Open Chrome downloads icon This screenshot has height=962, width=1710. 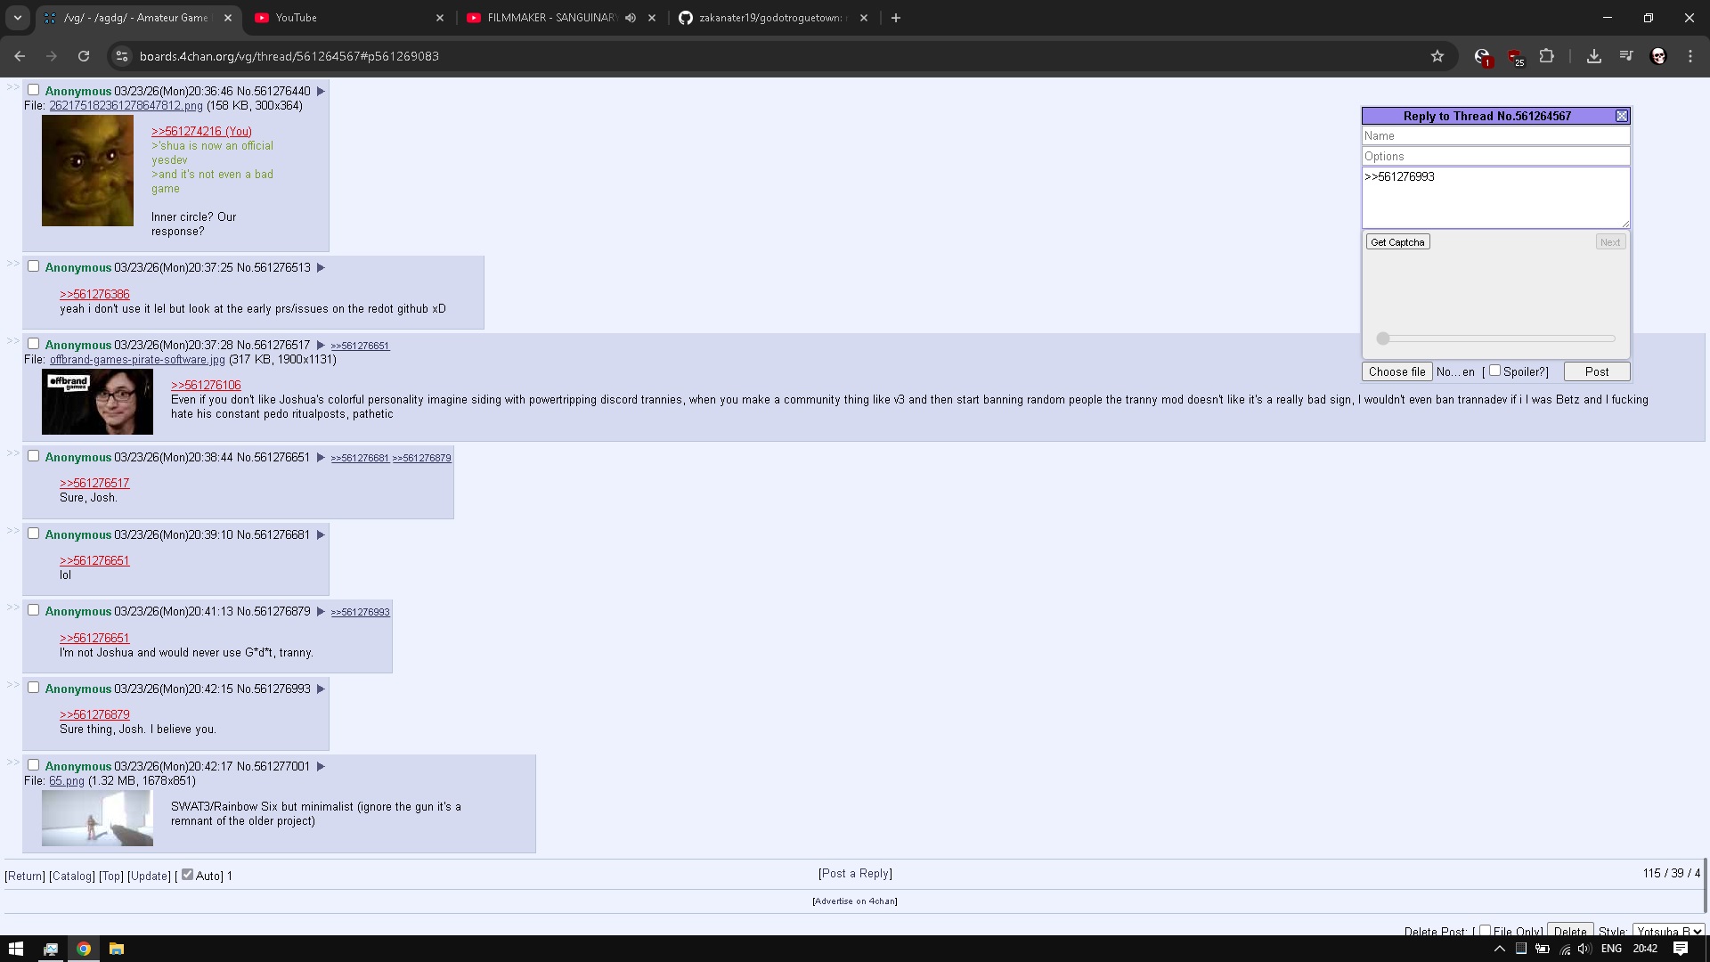[x=1593, y=56]
